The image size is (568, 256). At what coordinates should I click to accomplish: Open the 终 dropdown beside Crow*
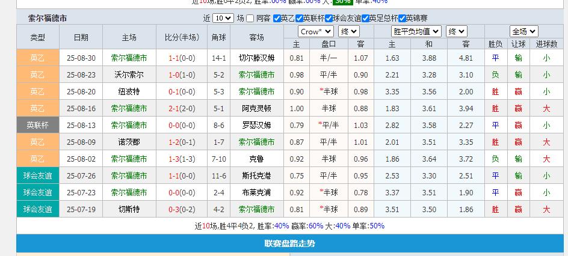tap(349, 31)
